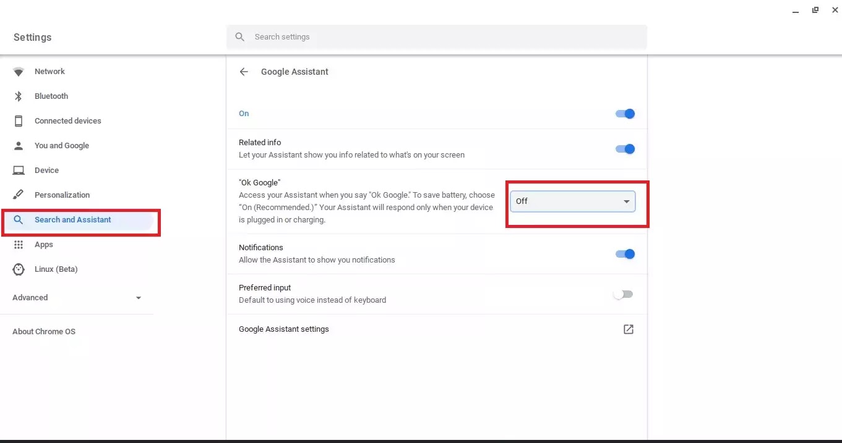Turn off the Notifications toggle
The image size is (842, 443).
tap(625, 254)
